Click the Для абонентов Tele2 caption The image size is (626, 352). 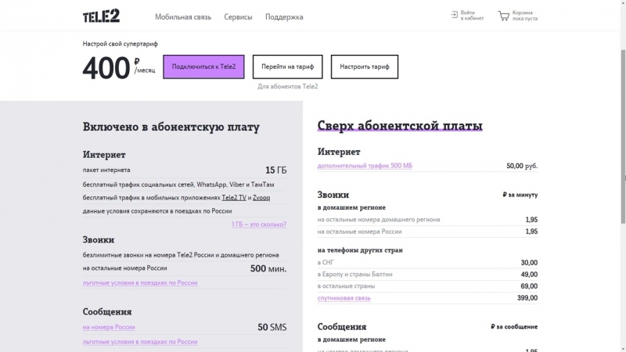coord(287,86)
